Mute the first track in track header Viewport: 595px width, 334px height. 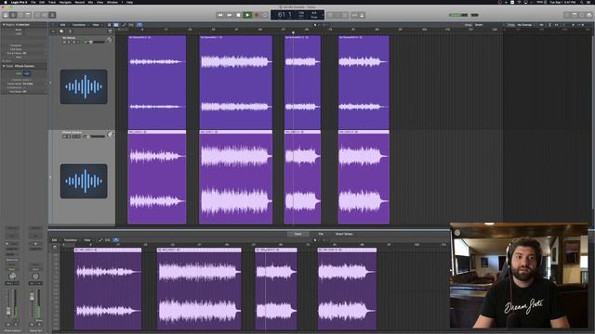64,42
